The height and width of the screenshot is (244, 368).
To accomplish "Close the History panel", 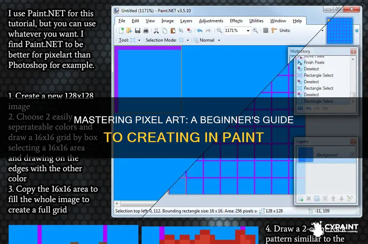I will [x=353, y=51].
